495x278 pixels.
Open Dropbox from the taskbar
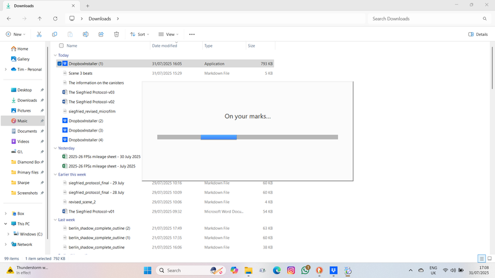(334, 271)
